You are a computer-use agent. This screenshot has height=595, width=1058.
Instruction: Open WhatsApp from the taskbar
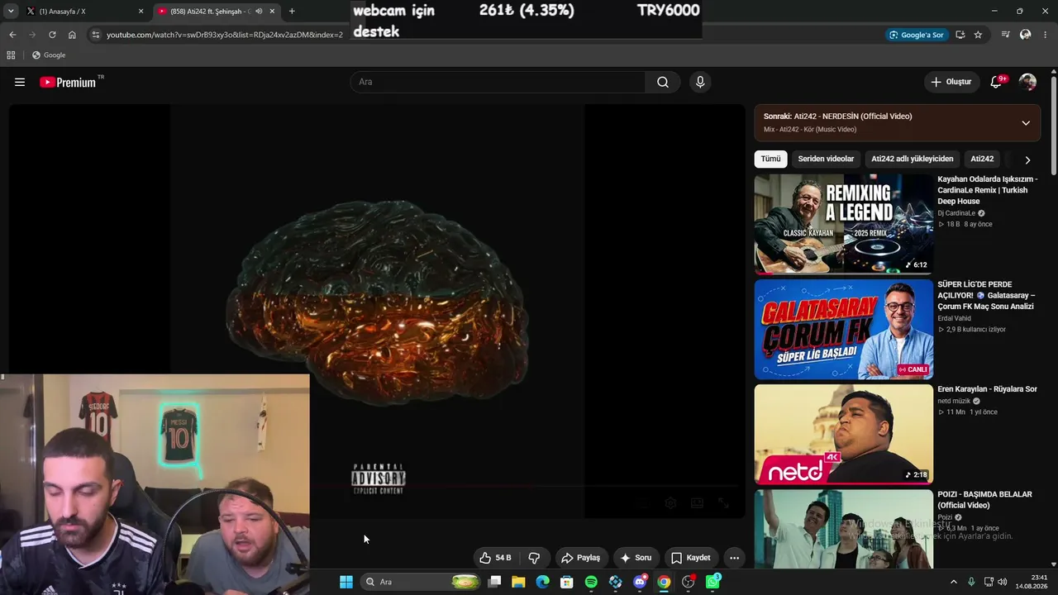coord(712,582)
